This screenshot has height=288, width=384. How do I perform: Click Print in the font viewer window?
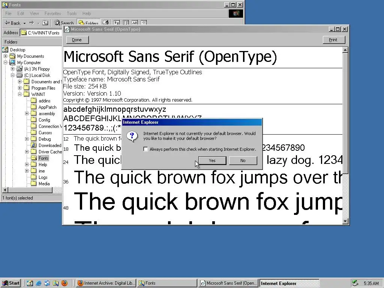pos(333,40)
